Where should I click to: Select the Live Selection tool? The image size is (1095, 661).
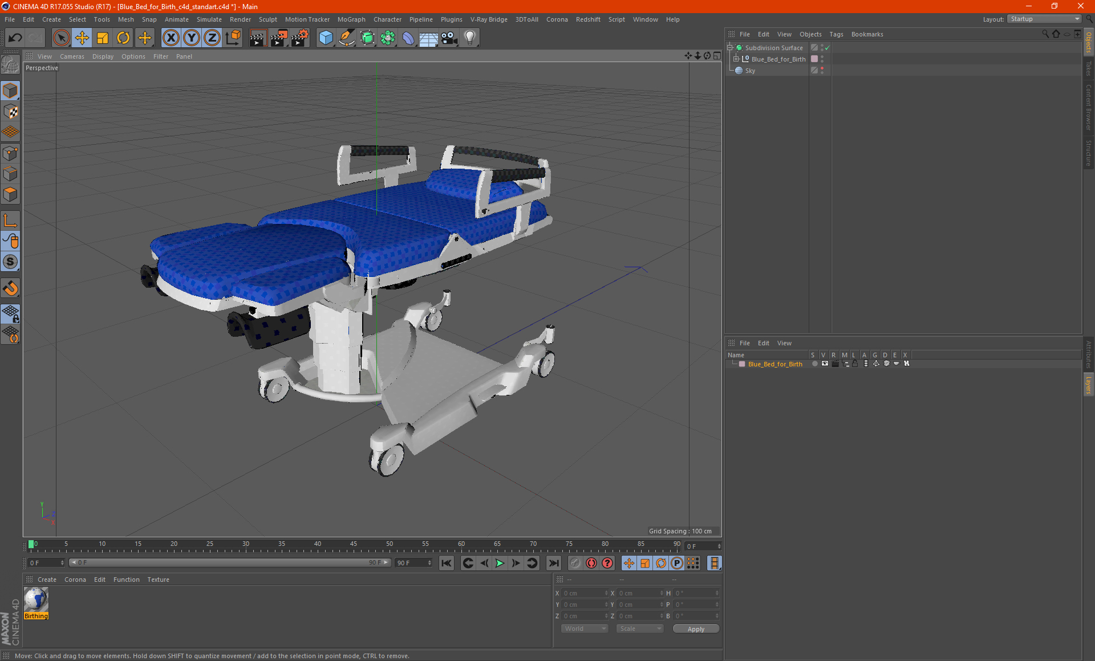click(x=61, y=38)
